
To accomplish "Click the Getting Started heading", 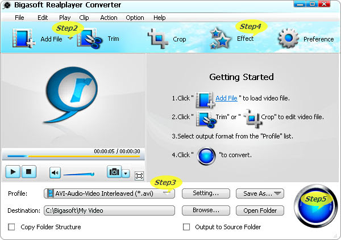I will [x=242, y=77].
